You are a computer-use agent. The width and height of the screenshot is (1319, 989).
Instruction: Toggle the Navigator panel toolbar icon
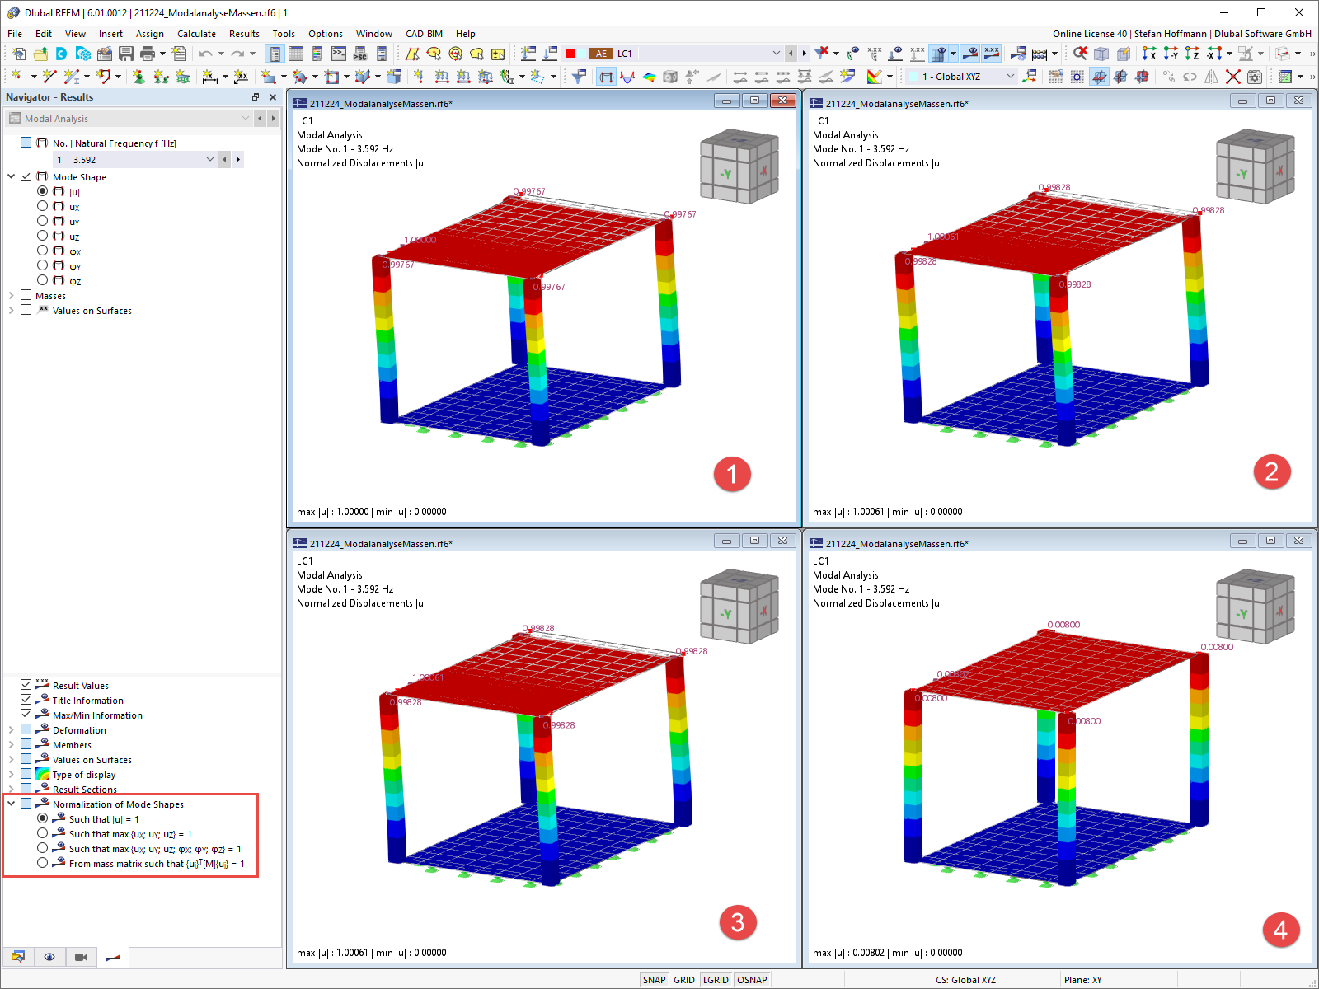pyautogui.click(x=275, y=54)
